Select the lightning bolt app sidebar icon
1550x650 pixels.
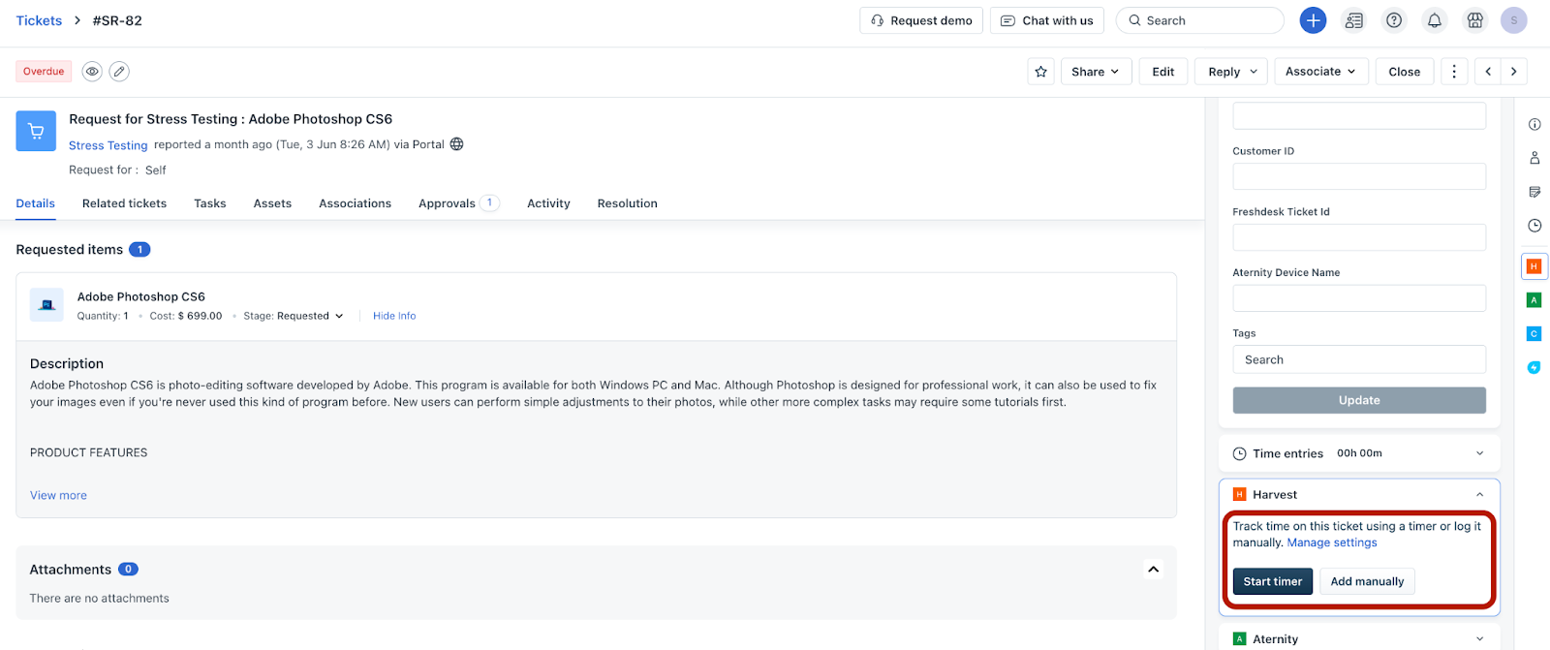[x=1534, y=367]
